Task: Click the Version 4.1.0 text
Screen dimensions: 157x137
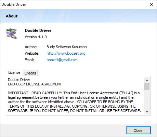Action: pos(36,37)
